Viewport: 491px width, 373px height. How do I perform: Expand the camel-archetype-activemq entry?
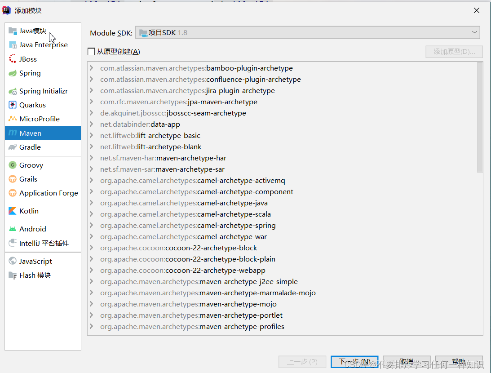click(x=91, y=180)
